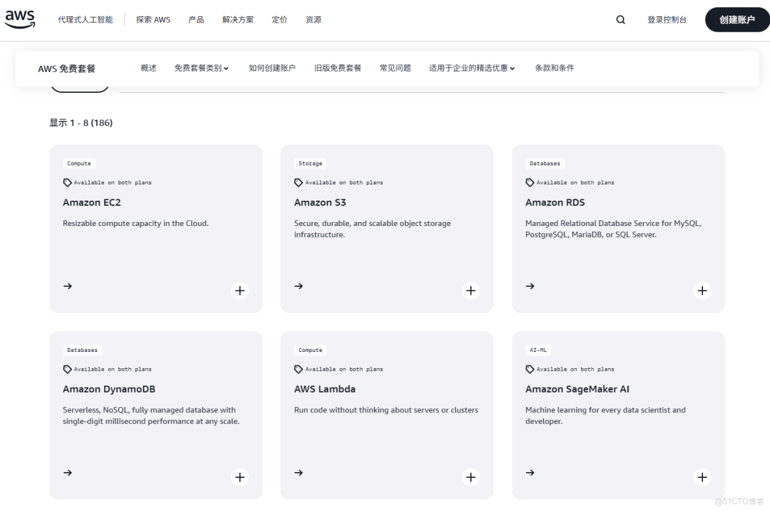Screen dimensions: 770x511
Task: Open the 条款和条件 page
Action: 554,68
